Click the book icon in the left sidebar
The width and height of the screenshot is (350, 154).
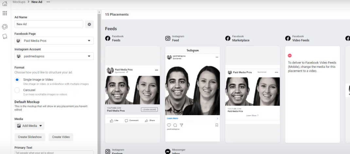tap(5, 36)
